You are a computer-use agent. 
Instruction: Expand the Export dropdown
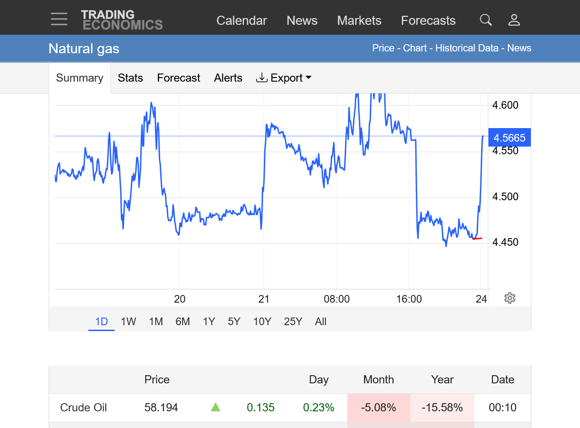click(x=284, y=78)
